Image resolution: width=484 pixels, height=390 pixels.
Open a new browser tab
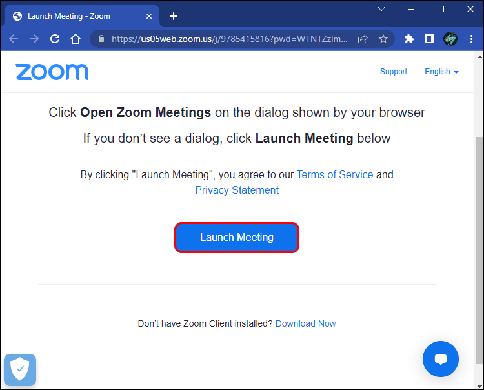click(x=174, y=16)
